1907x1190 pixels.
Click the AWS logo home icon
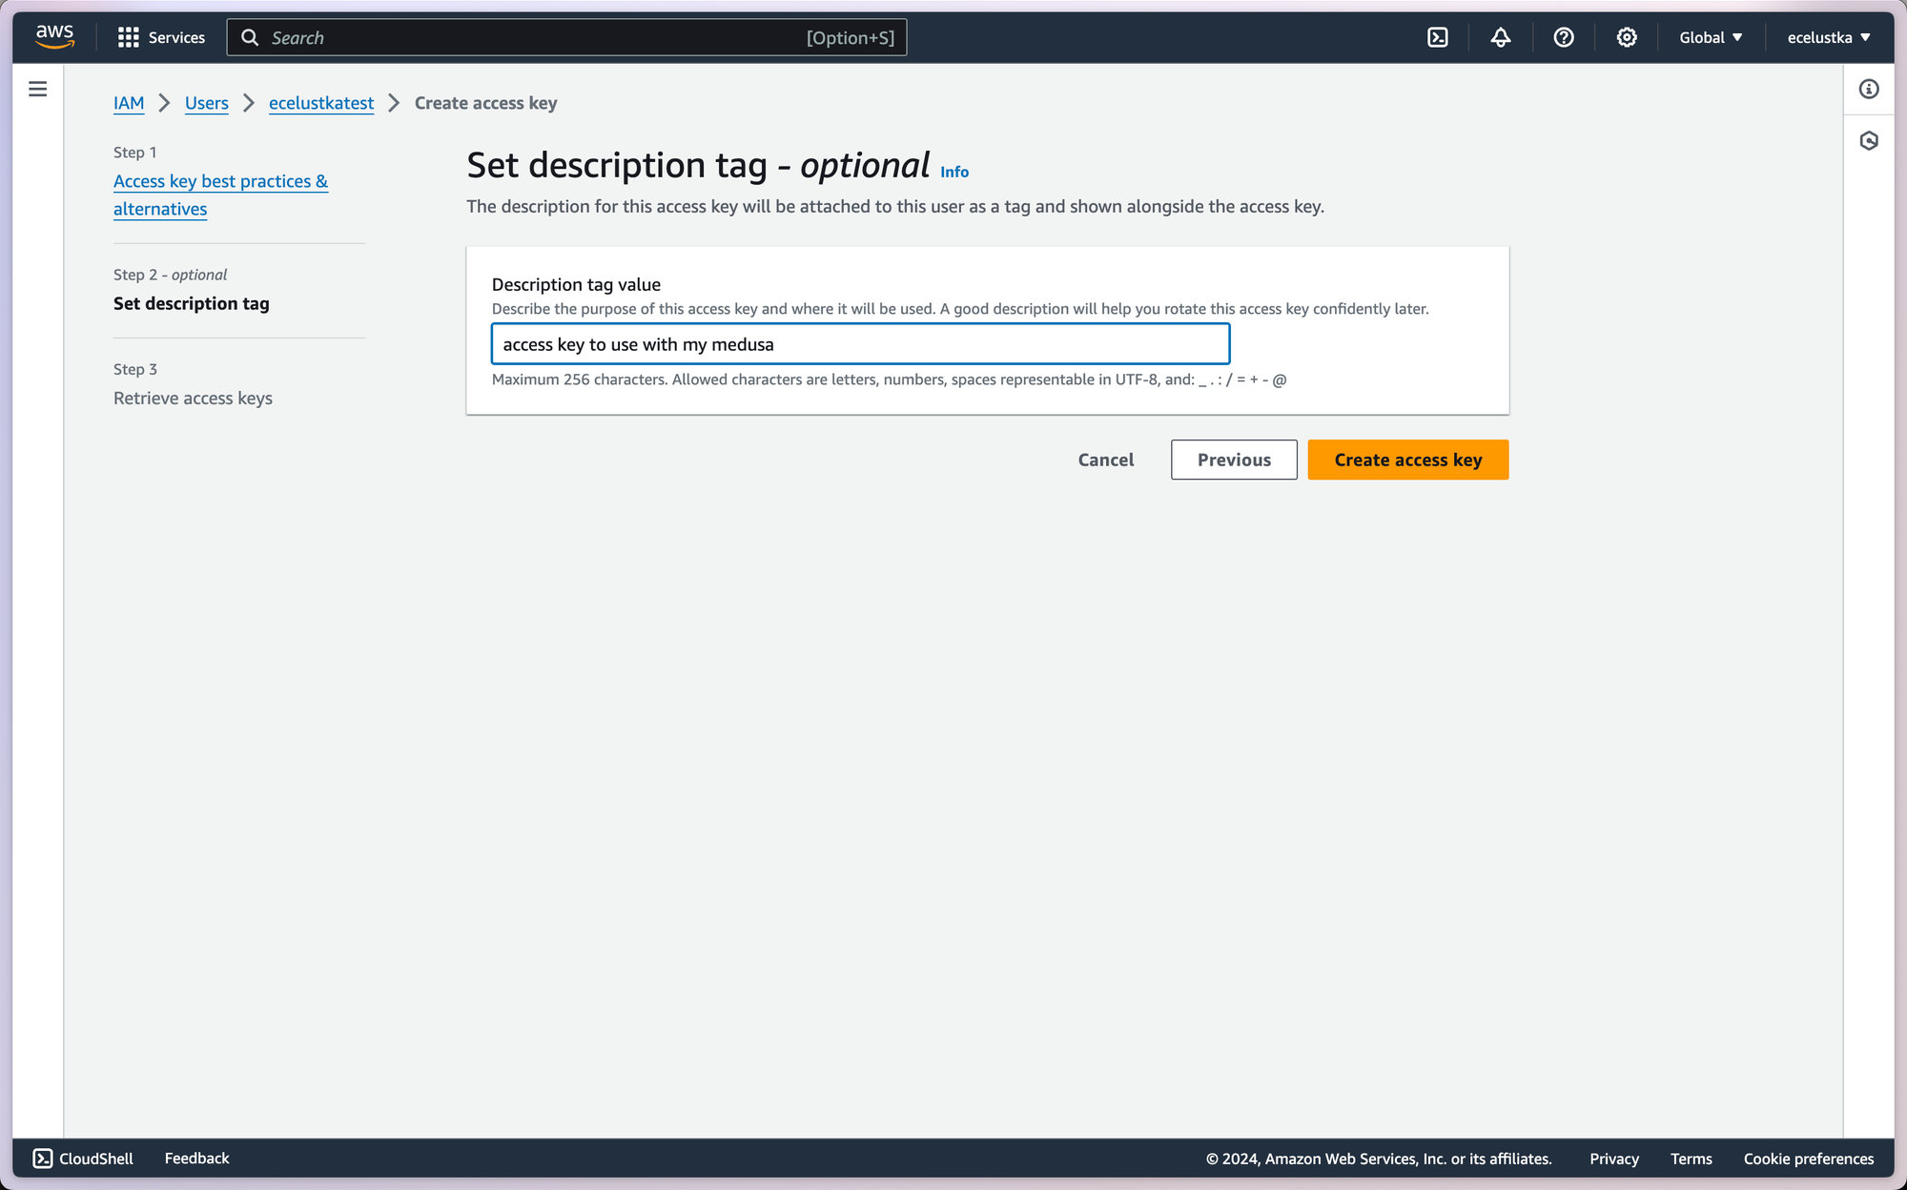[54, 36]
